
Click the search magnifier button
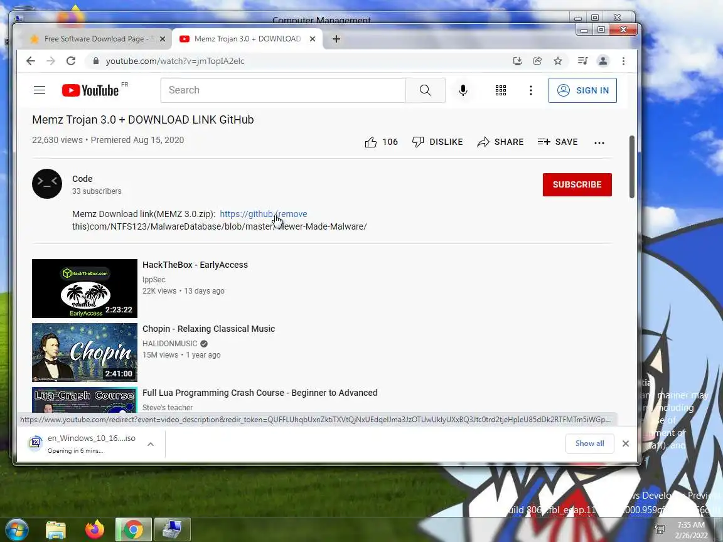(x=425, y=90)
